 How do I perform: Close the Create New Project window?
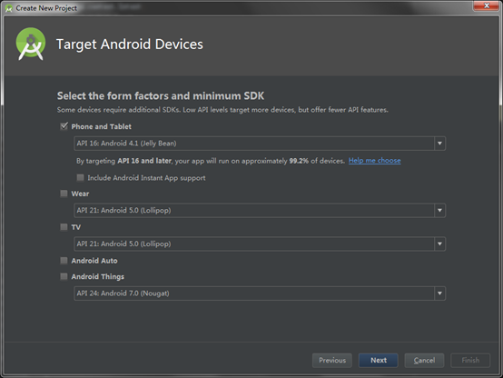point(487,5)
